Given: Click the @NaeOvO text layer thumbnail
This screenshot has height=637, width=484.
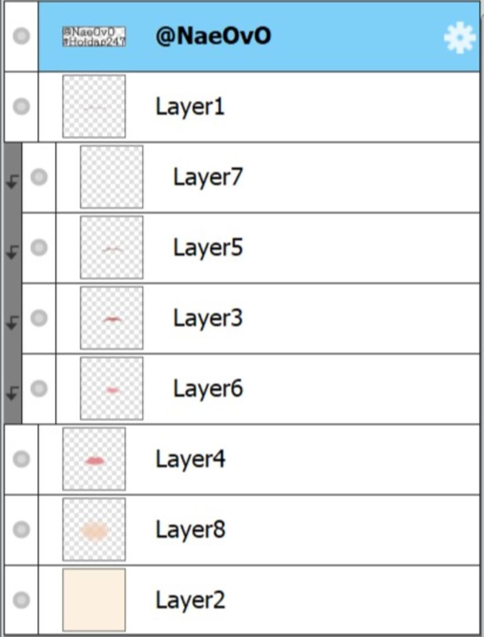Looking at the screenshot, I should tap(94, 36).
